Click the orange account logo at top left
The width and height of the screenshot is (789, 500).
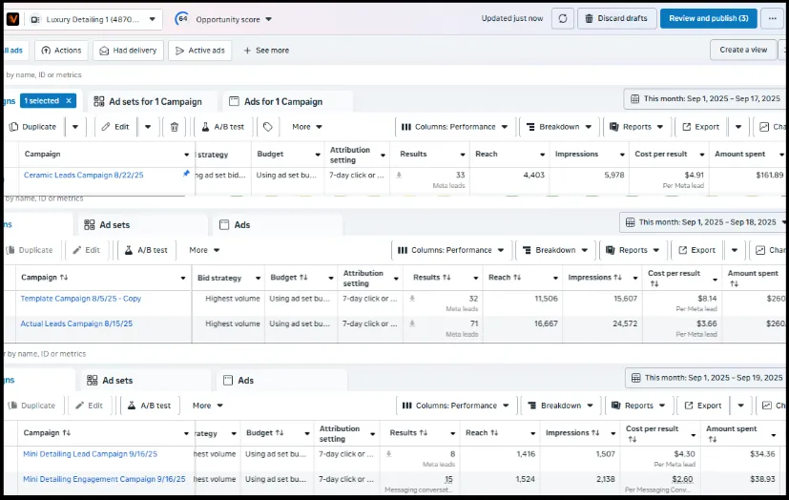(x=12, y=19)
